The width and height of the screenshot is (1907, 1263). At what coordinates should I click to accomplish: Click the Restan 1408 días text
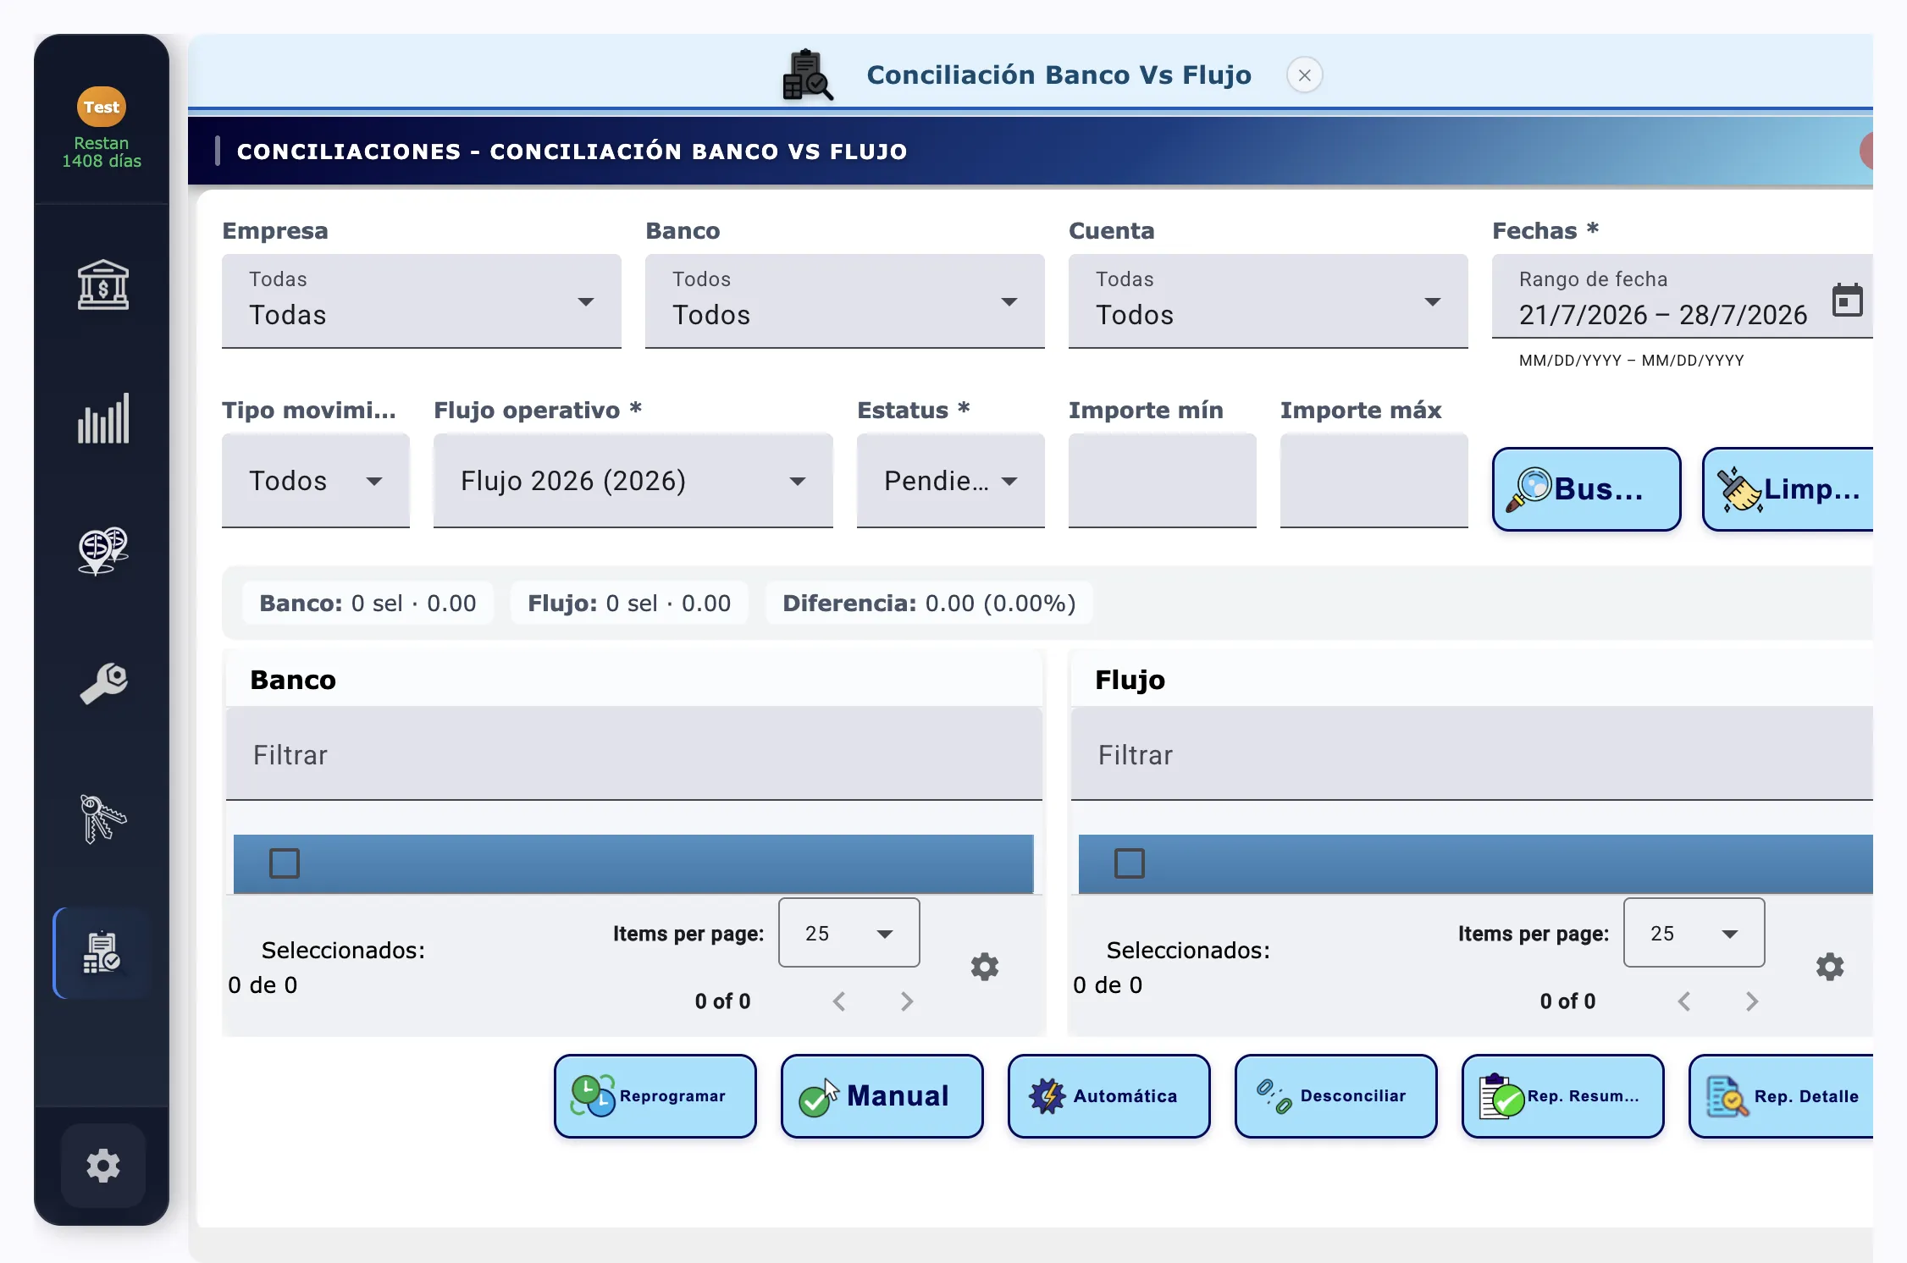point(102,152)
